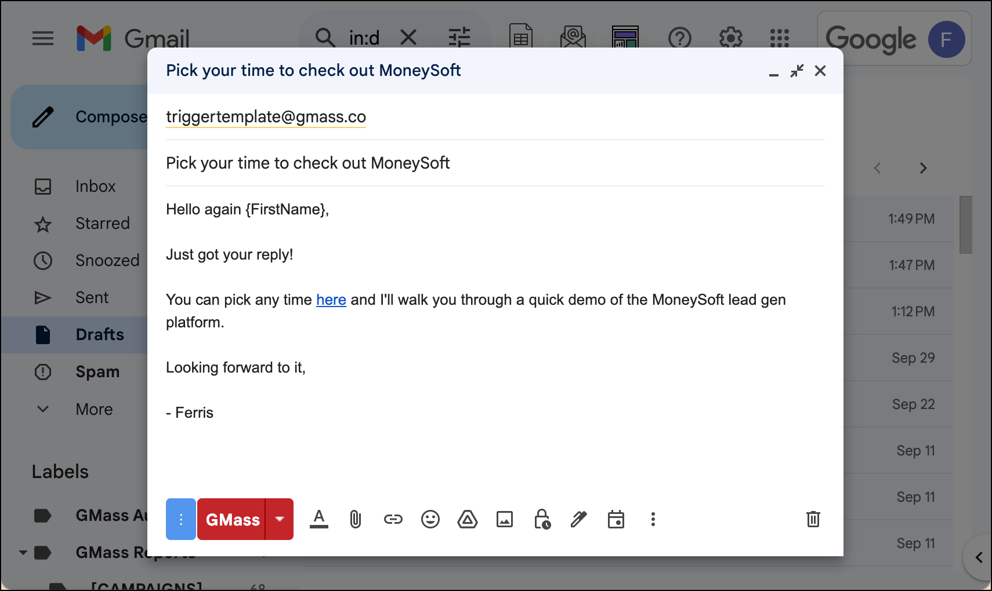Click the calendar scheduling icon in compose toolbar
Screen dimensions: 992x591
tap(616, 519)
